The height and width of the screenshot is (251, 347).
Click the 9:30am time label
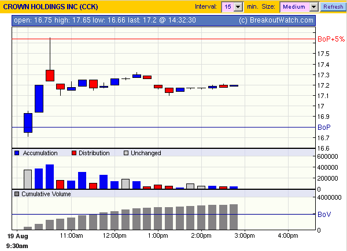pos(17,246)
